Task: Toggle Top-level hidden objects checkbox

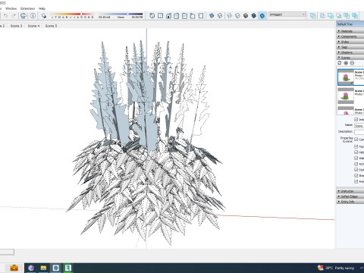Action: (356, 146)
